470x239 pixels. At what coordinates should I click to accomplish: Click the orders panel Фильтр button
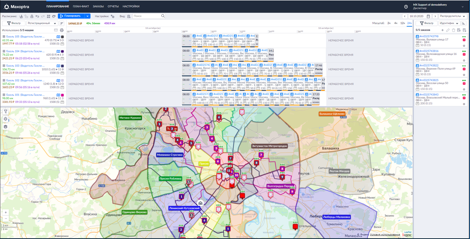pyautogui.click(x=426, y=23)
